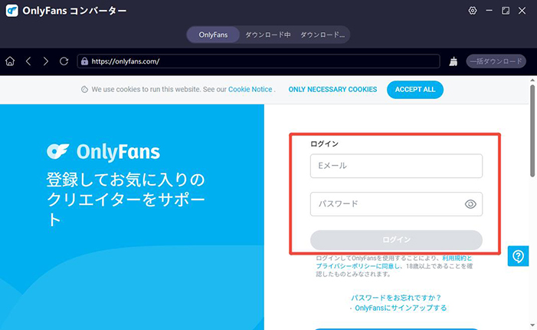
Task: Maximize the converter window
Action: [x=506, y=11]
